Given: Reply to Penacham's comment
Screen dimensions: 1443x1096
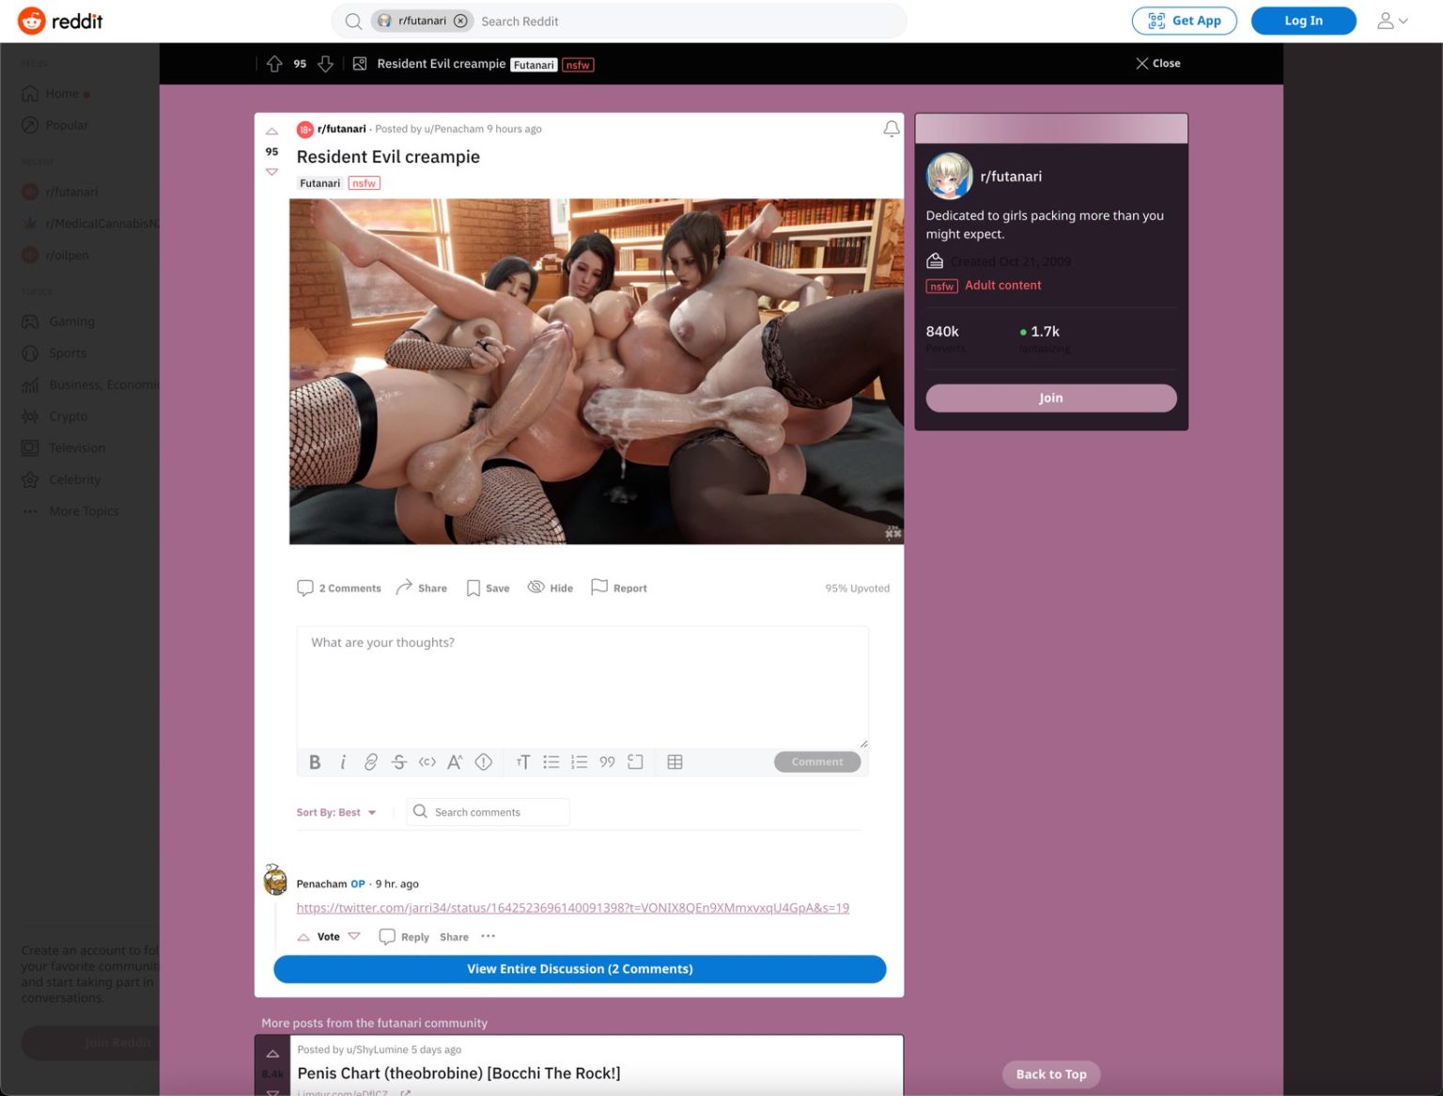Looking at the screenshot, I should point(404,937).
